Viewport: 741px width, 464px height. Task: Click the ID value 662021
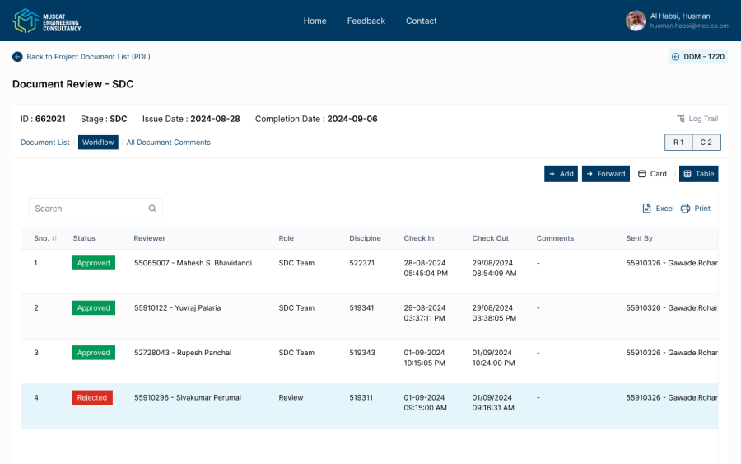pos(50,119)
